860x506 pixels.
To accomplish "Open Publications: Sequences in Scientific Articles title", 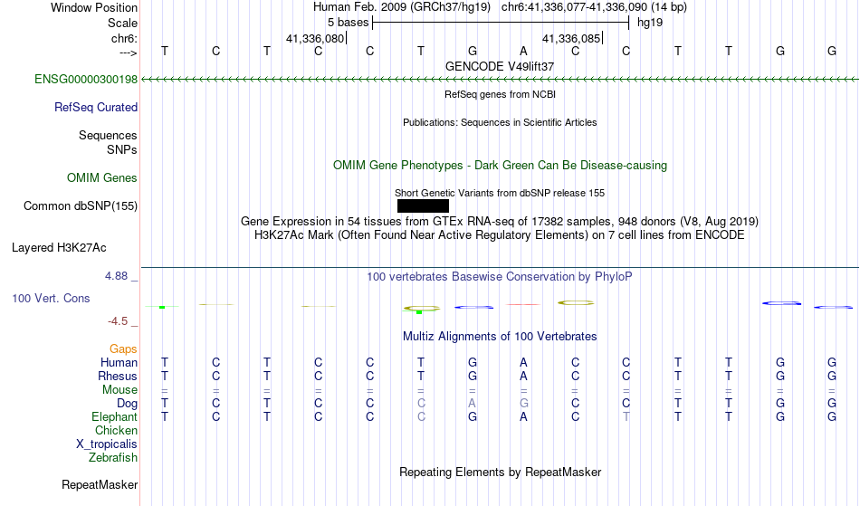I will (x=500, y=122).
